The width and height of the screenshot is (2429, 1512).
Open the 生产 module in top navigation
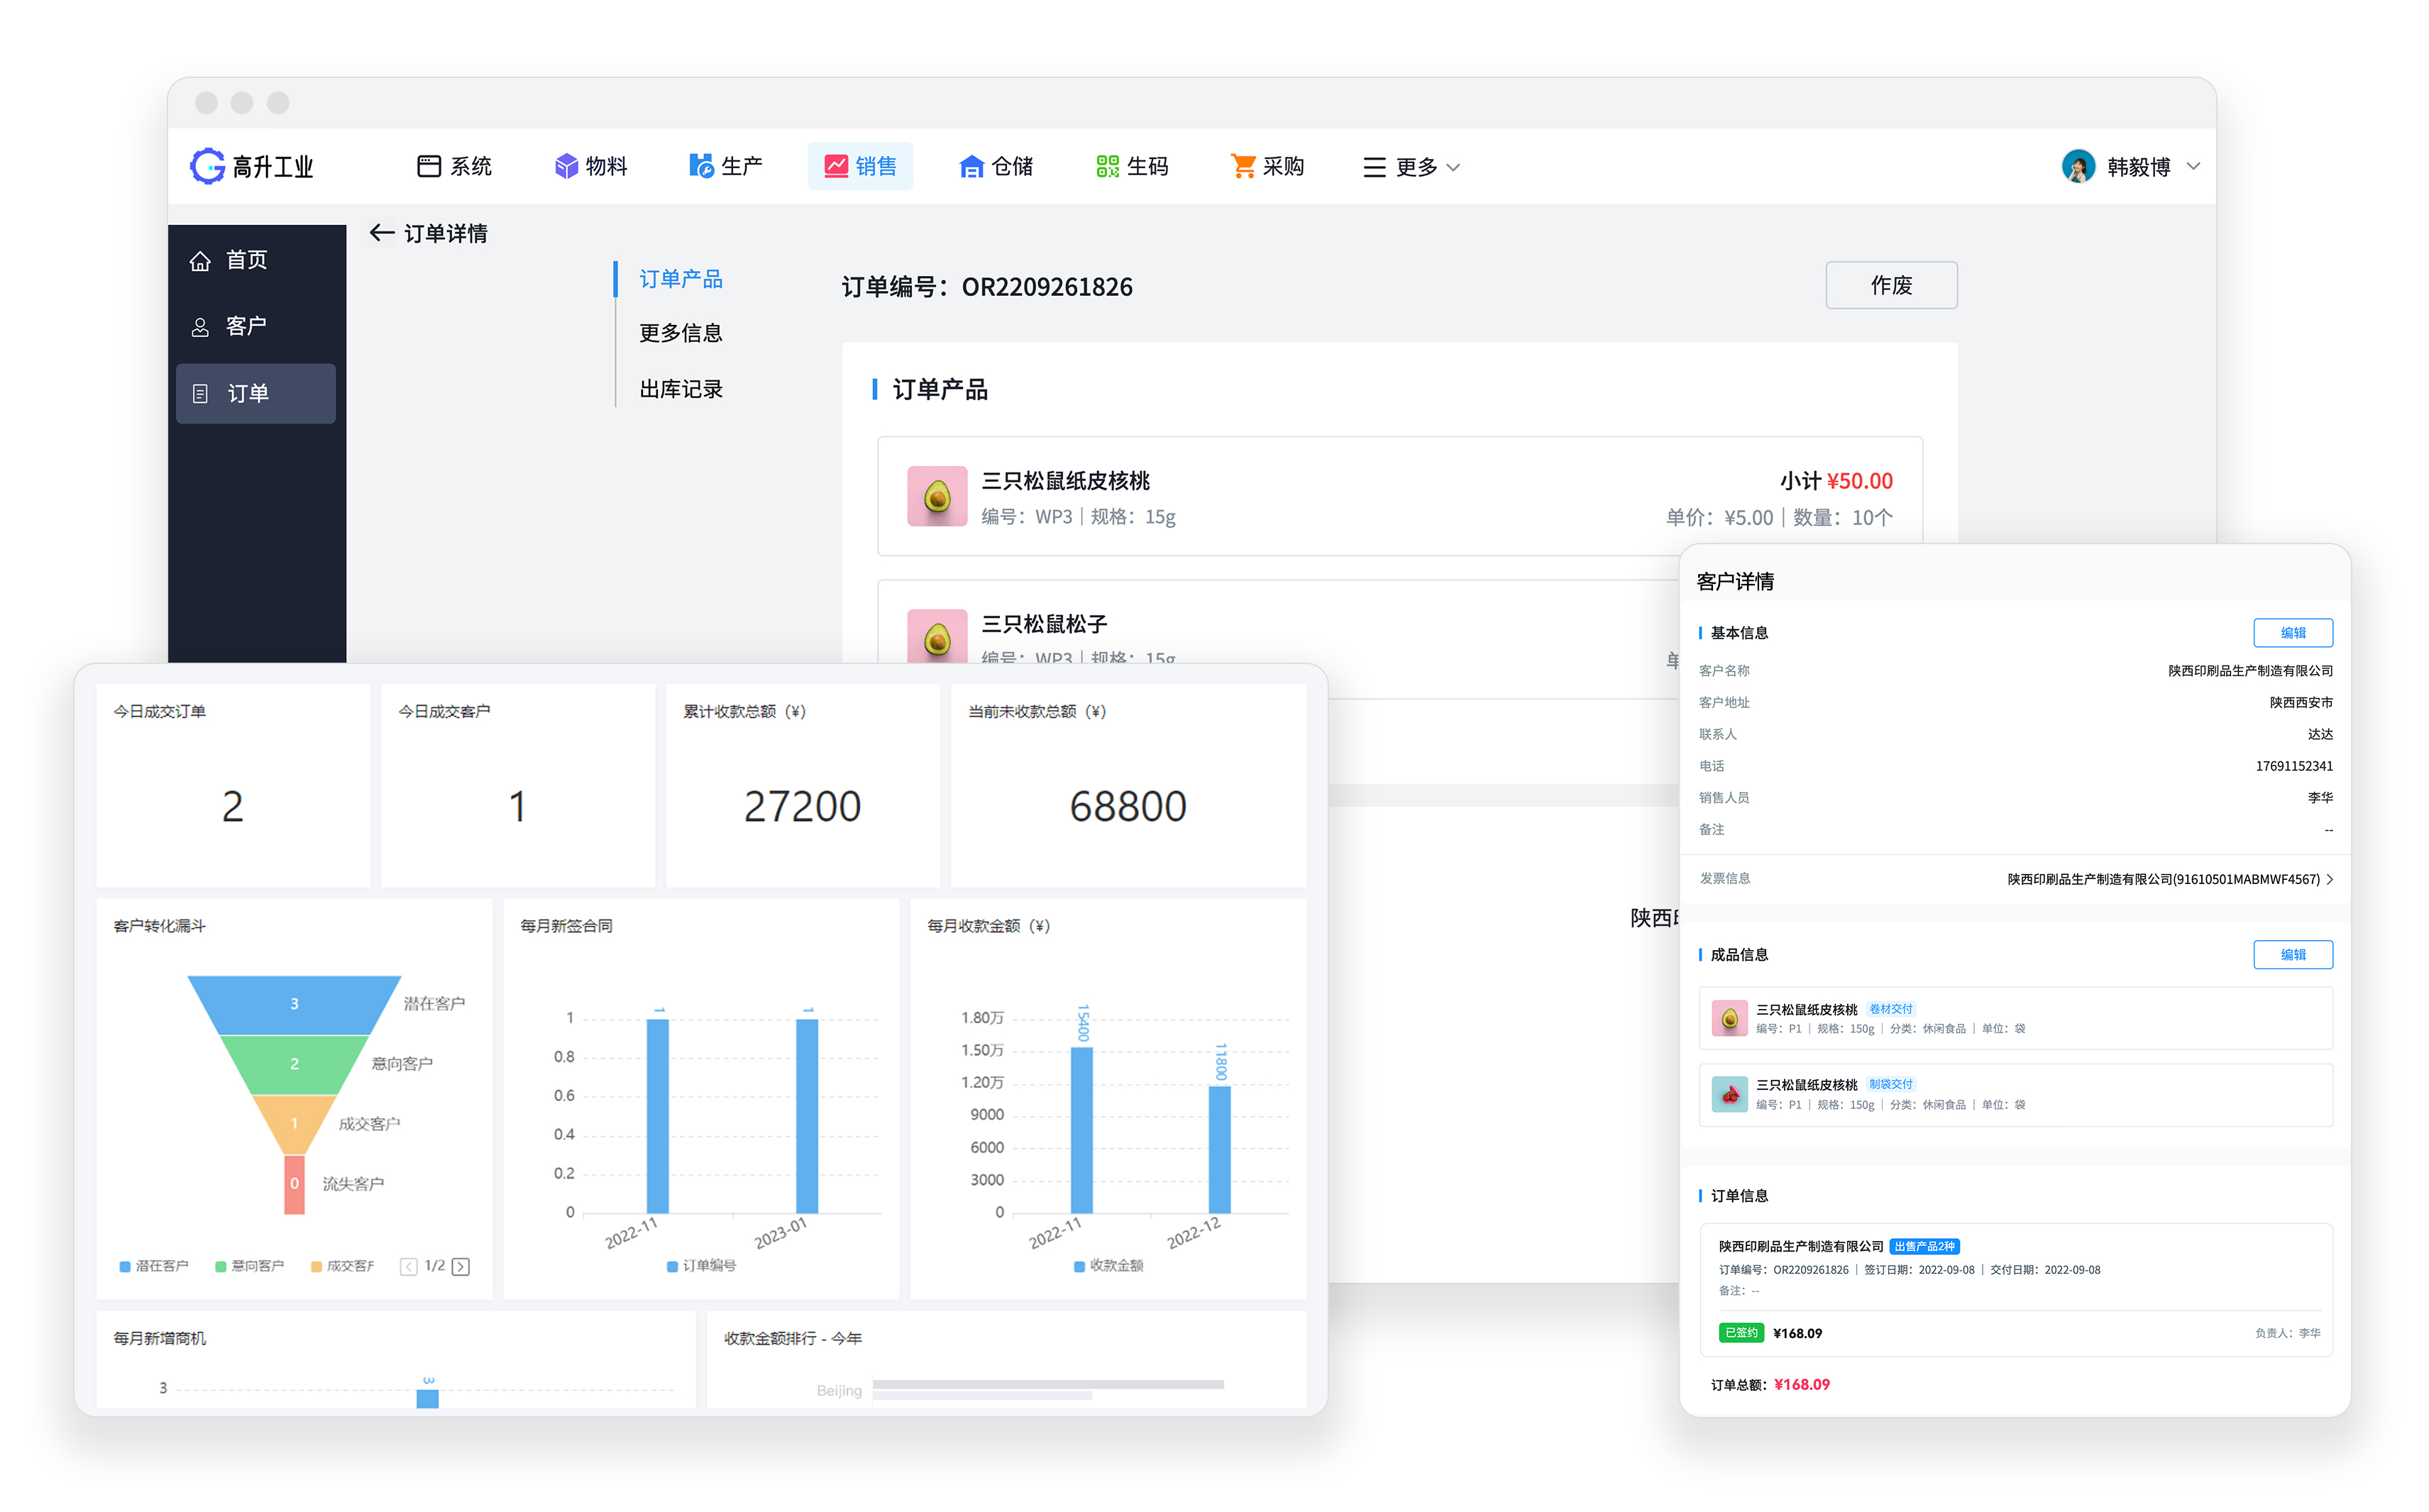click(725, 166)
